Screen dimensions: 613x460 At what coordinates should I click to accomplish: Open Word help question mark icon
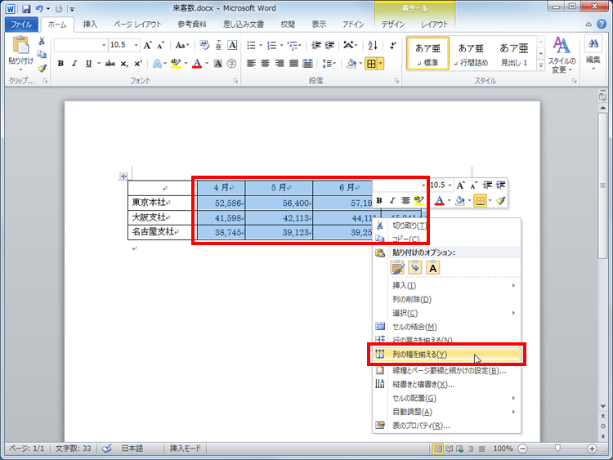pos(602,25)
